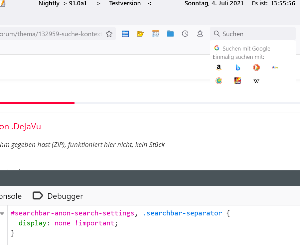Open the bookmarks menu star-tray icon
Viewport: 300px width, 245px height.
(200, 34)
